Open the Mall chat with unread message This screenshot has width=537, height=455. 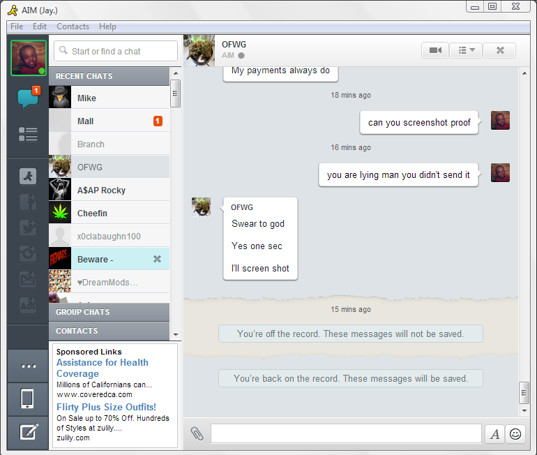109,121
